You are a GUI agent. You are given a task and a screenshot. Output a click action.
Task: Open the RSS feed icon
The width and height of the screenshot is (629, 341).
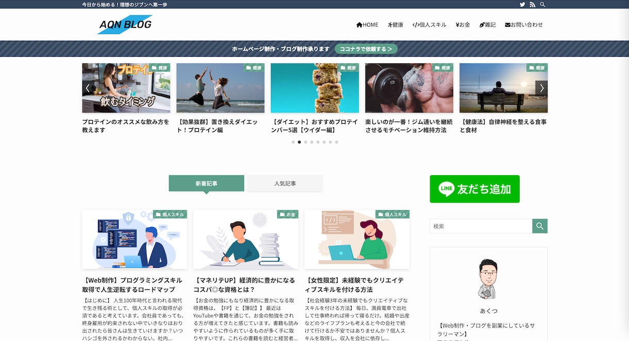533,5
